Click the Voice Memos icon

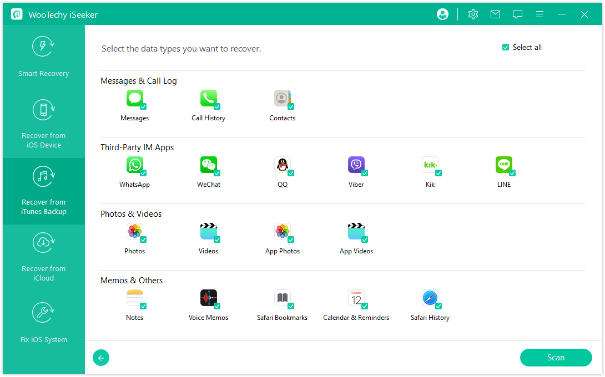(208, 298)
